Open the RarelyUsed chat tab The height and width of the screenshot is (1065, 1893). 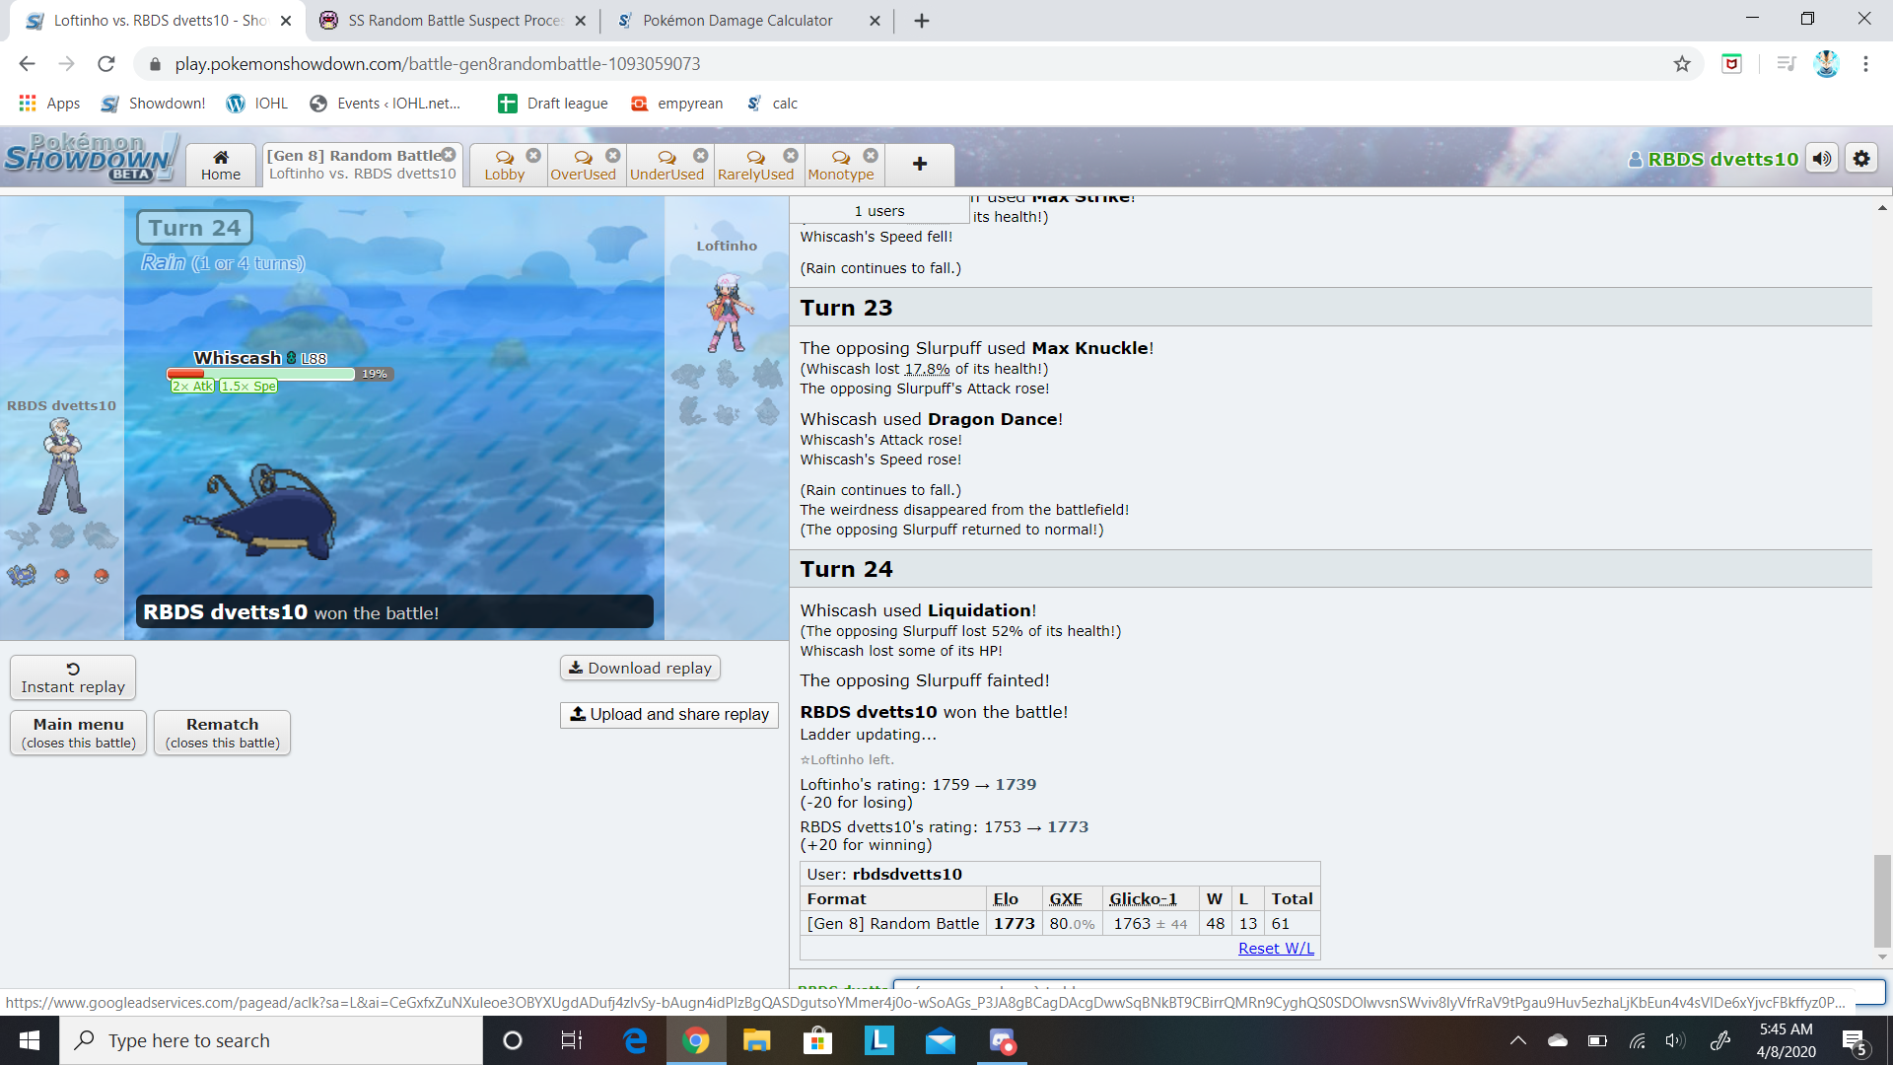[755, 165]
